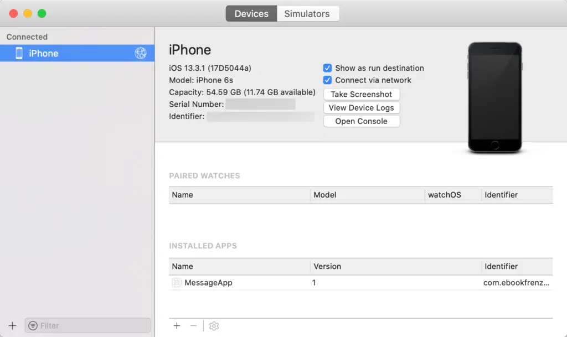This screenshot has height=337, width=567.
Task: Click the Filter field in the sidebar
Action: pos(87,325)
